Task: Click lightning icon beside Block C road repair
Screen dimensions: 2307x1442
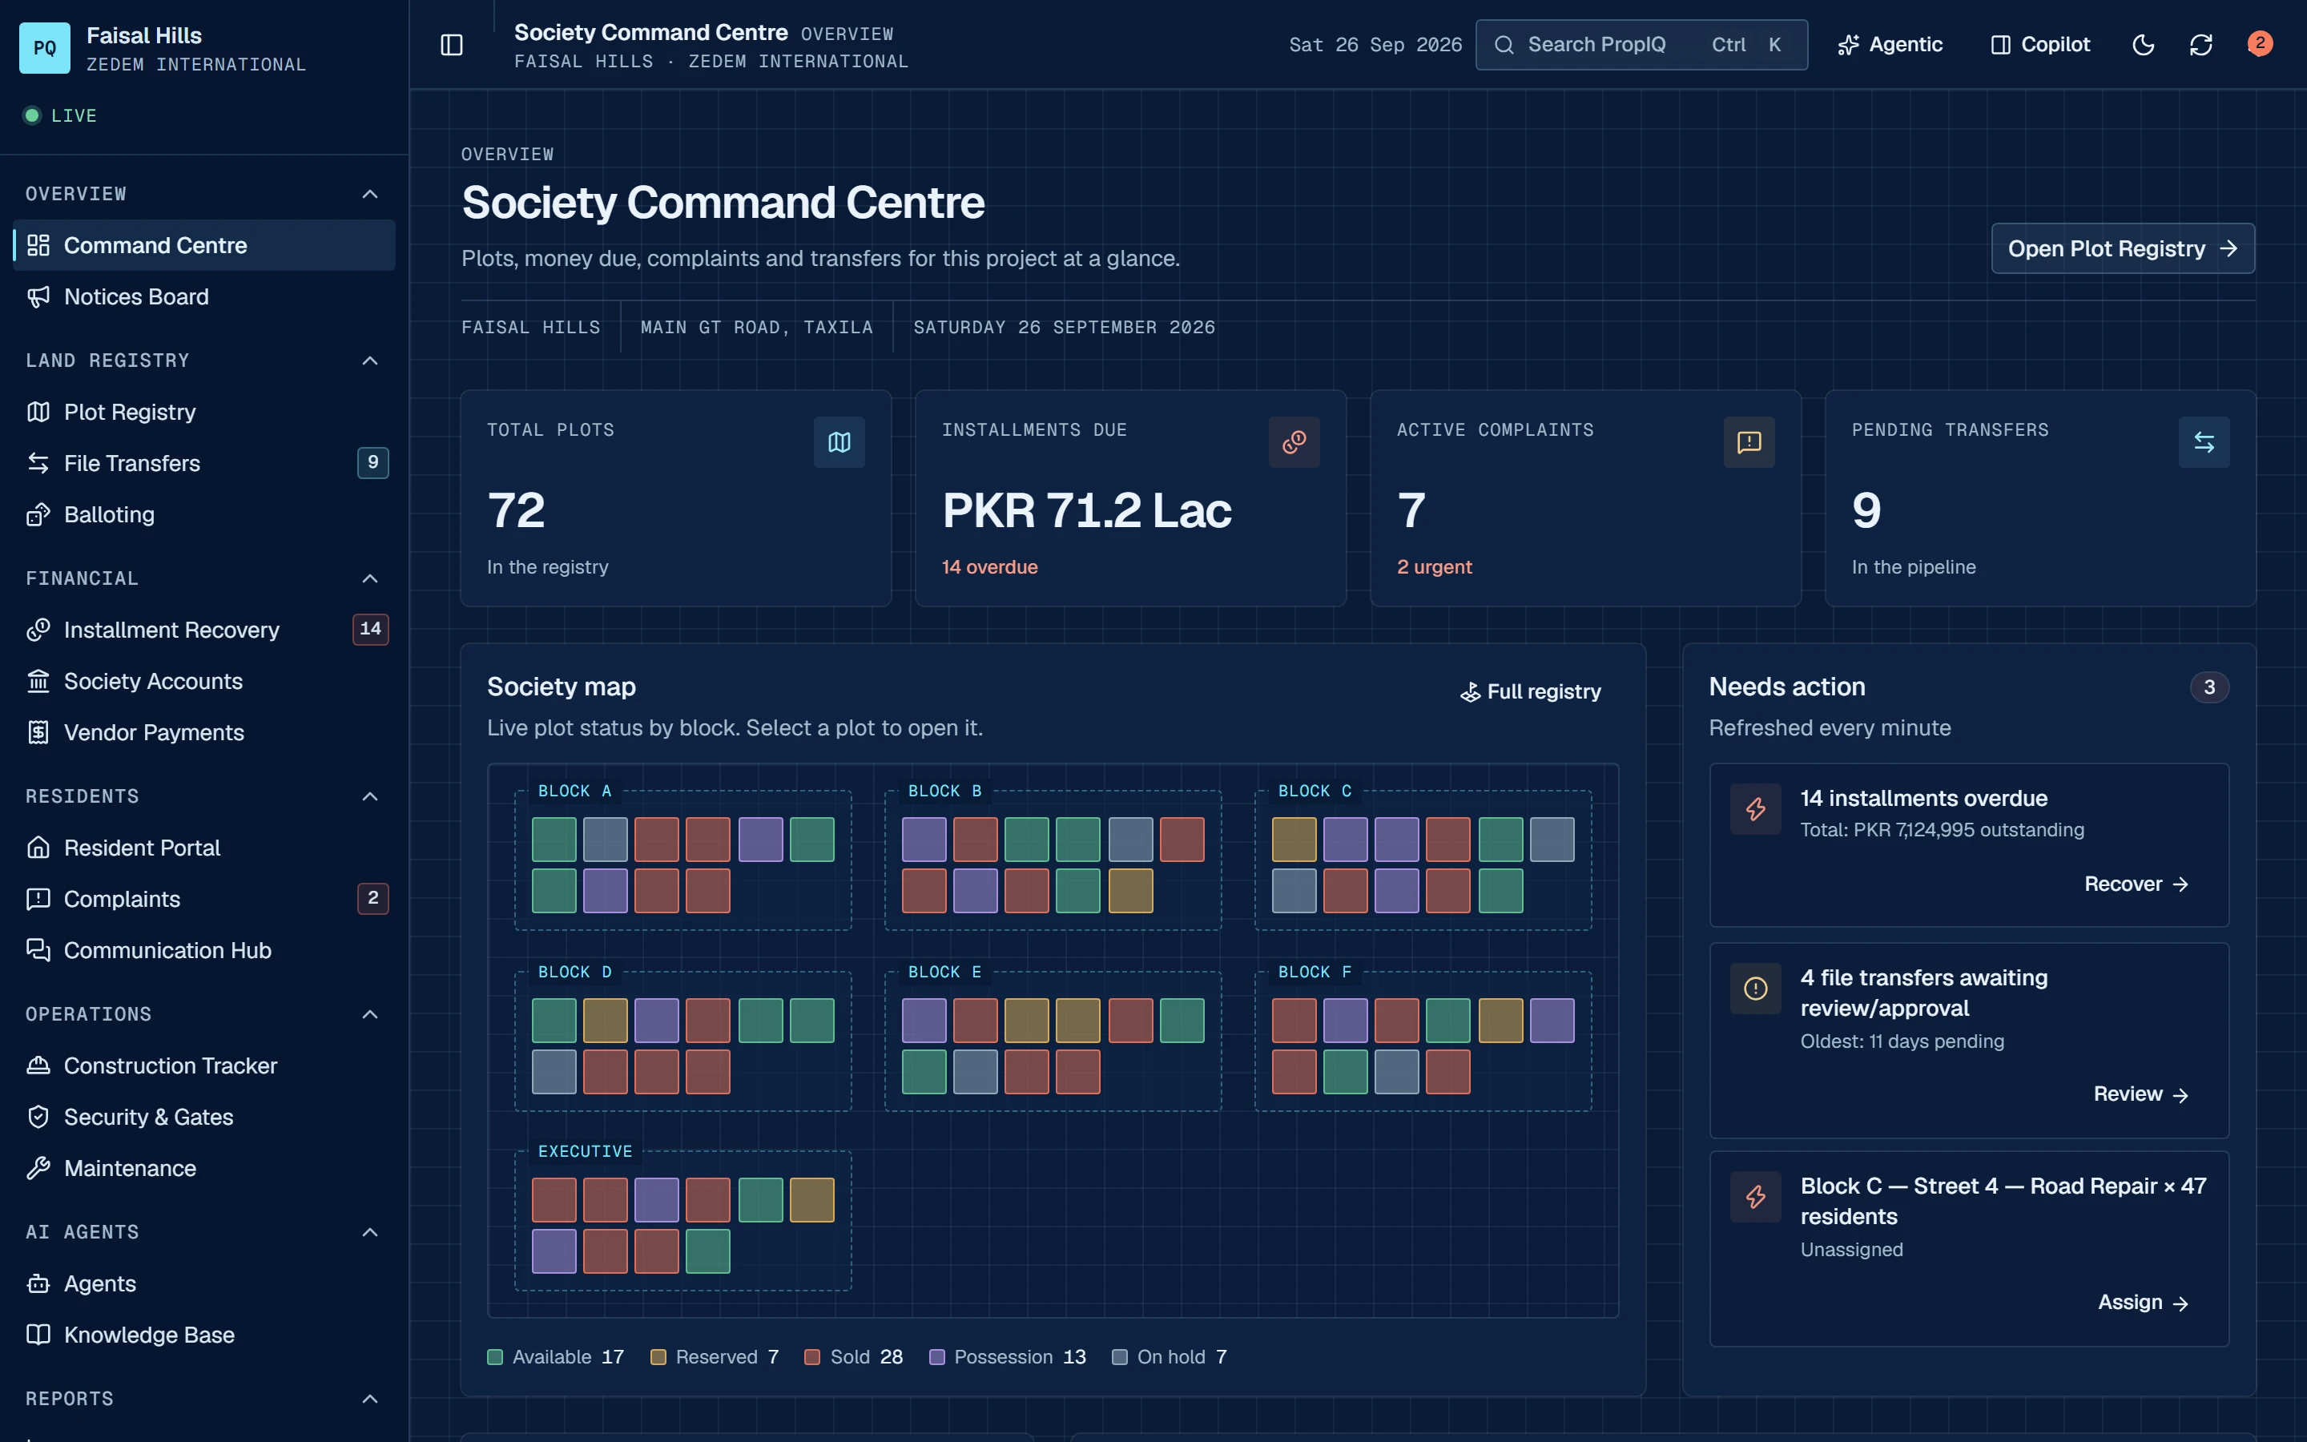Action: tap(1756, 1197)
